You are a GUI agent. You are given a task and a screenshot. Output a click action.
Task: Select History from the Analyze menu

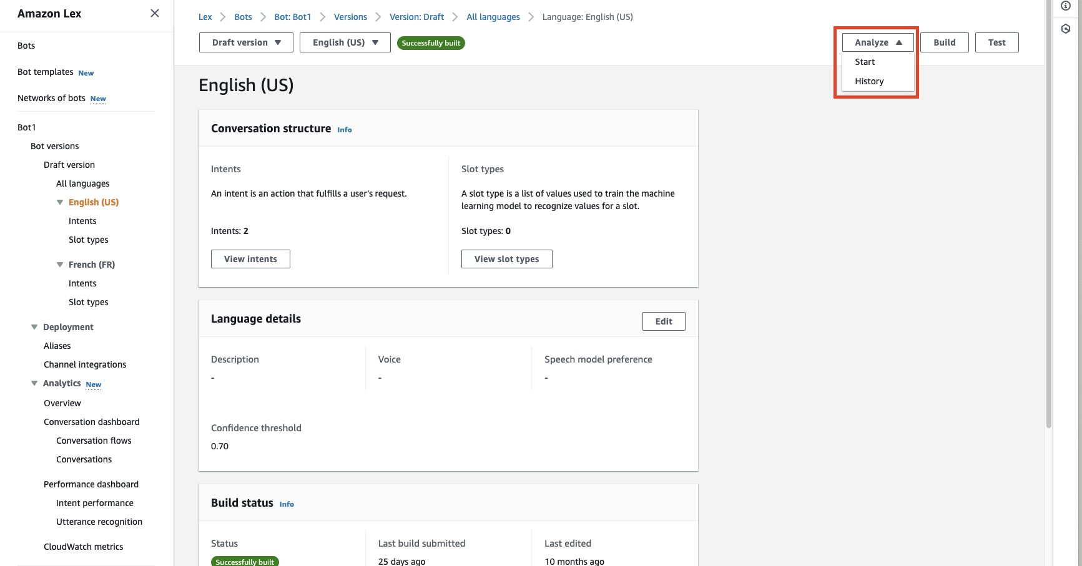tap(869, 81)
